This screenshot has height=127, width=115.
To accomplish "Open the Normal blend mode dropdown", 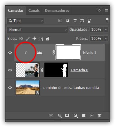I will coord(37,30).
